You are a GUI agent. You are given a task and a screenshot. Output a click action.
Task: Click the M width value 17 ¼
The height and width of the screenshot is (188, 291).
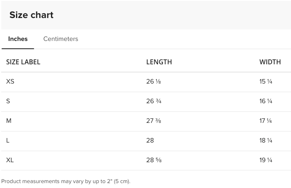(x=266, y=121)
